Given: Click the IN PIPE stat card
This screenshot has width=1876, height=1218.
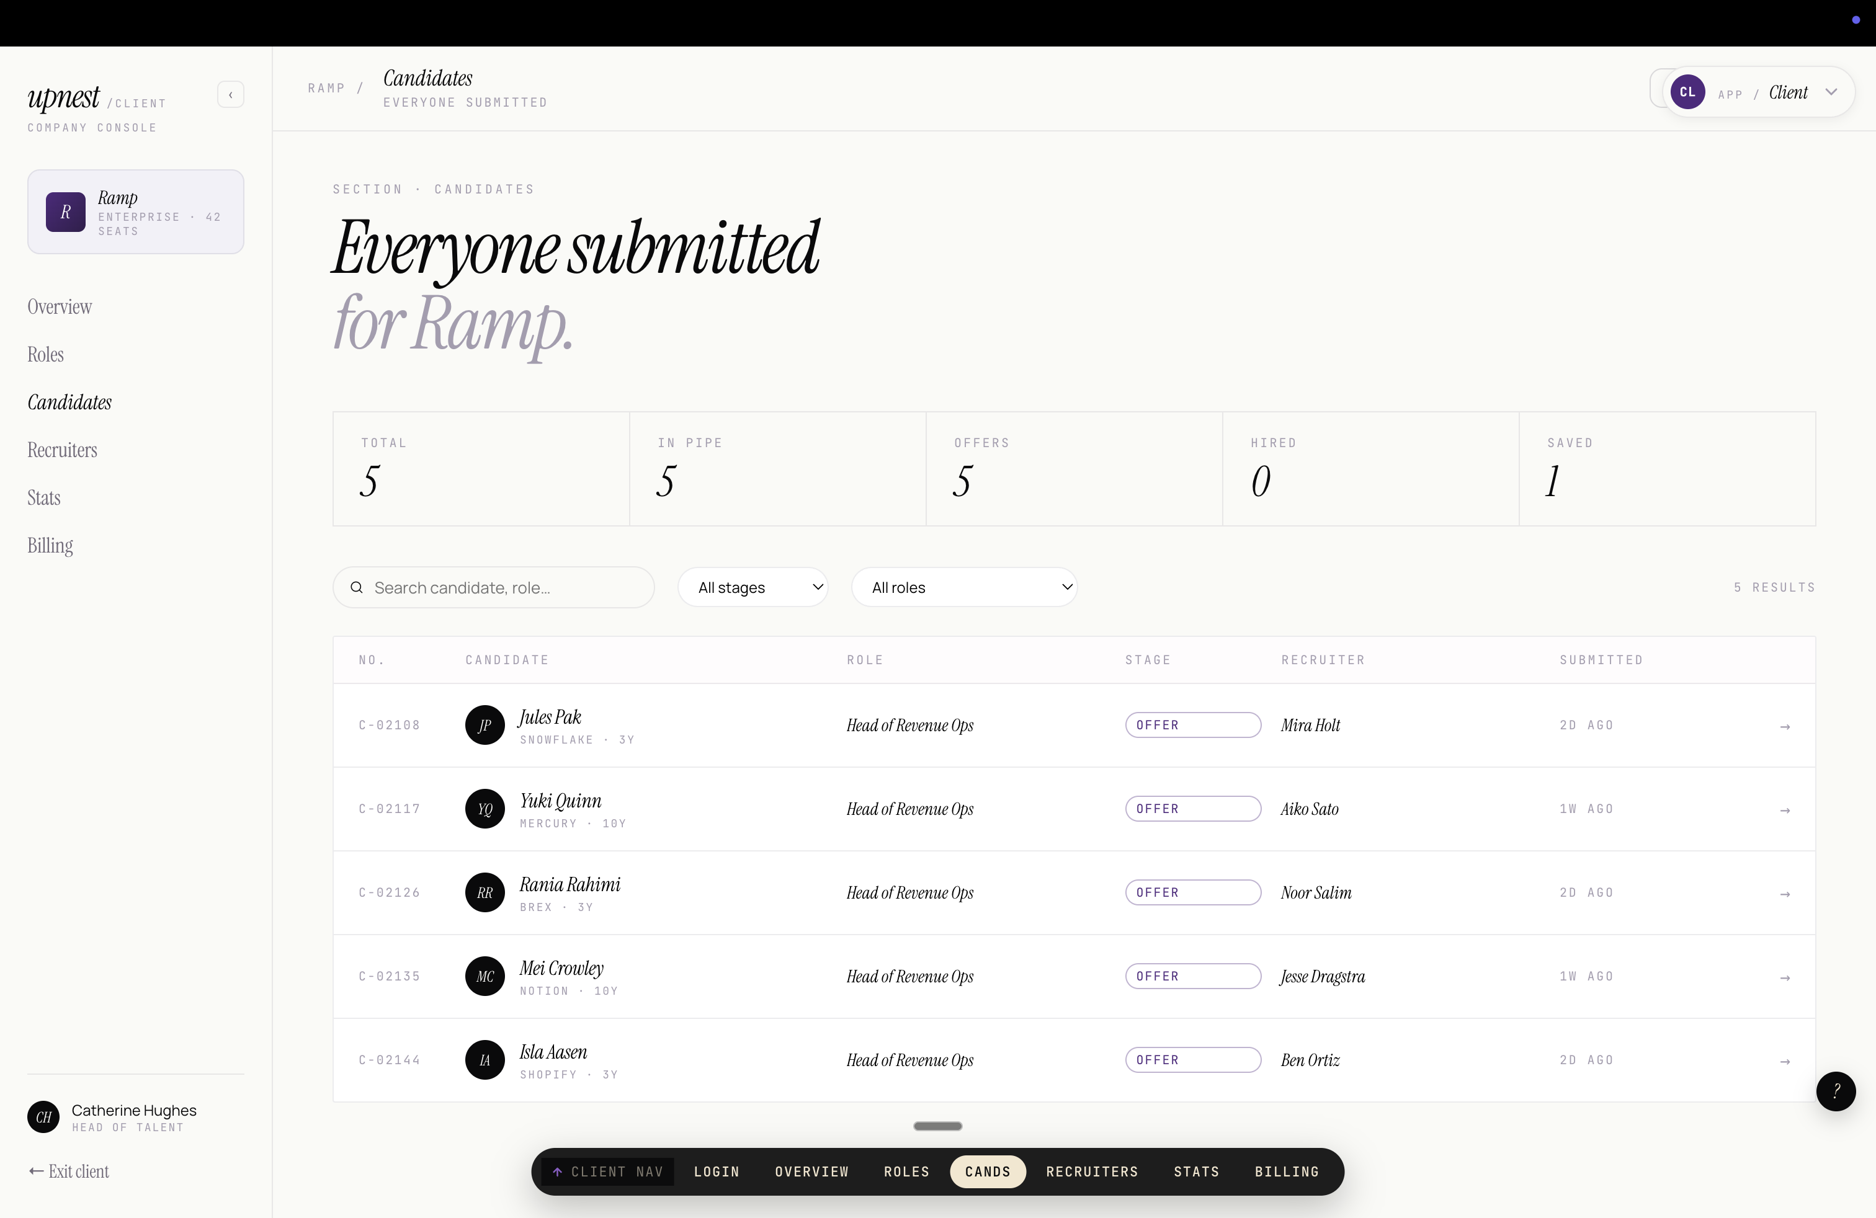Looking at the screenshot, I should coord(777,469).
